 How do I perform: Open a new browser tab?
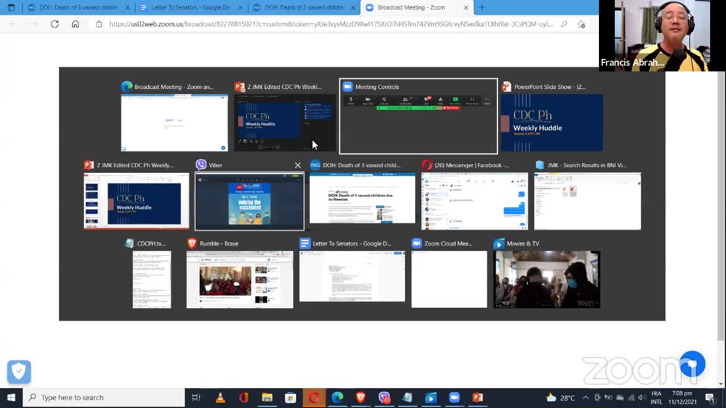click(482, 7)
